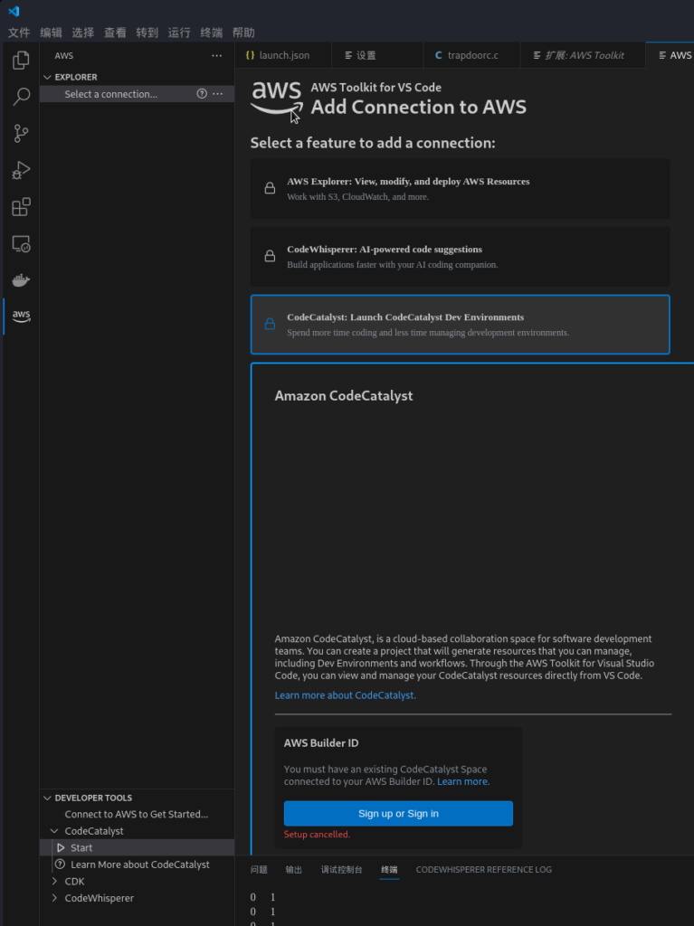Open the CODEWHISPERER REFERENCE LOG tab
This screenshot has height=926, width=694.
tap(483, 869)
